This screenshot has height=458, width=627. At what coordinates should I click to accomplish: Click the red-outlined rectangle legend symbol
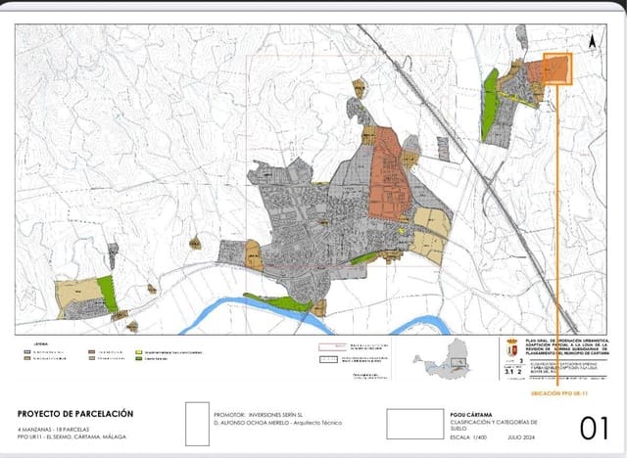pos(335,345)
